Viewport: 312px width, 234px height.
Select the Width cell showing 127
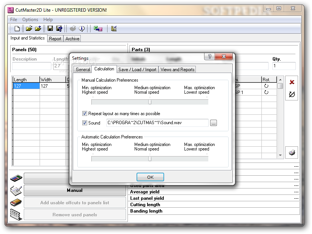pos(53,86)
